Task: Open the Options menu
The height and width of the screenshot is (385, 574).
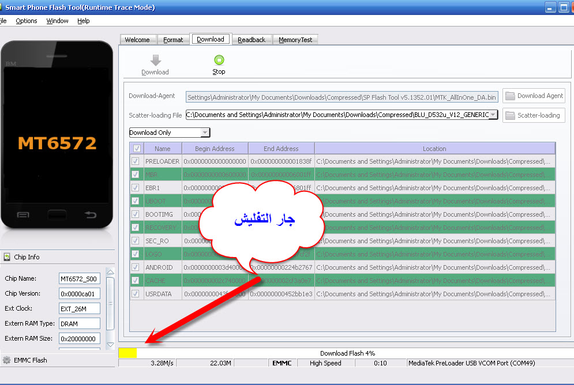Action: point(27,21)
